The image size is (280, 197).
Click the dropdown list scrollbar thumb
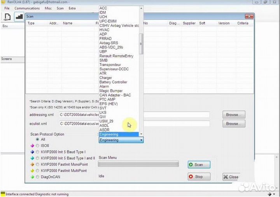(x=141, y=44)
